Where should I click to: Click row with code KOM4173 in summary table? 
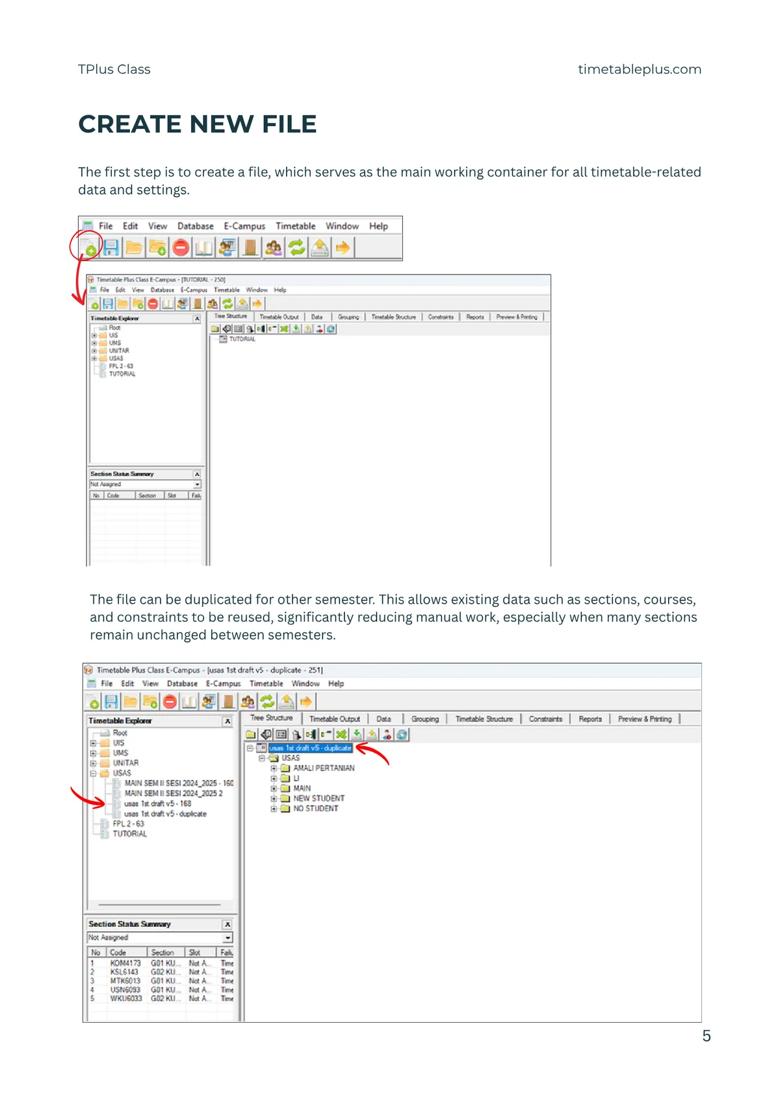click(x=161, y=963)
